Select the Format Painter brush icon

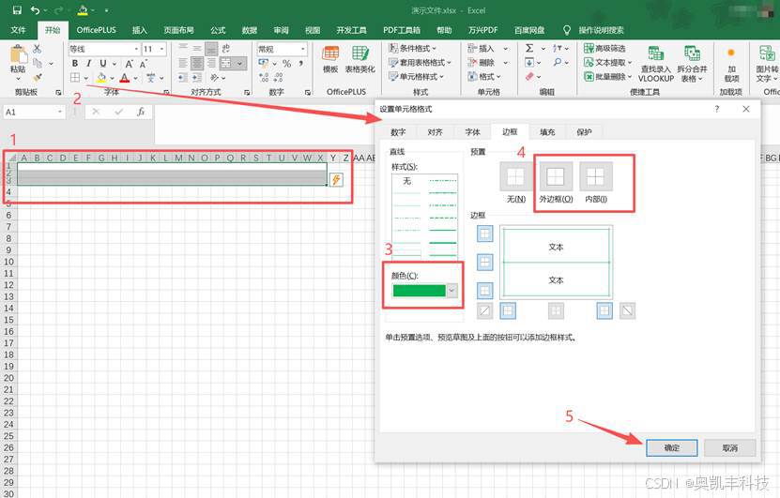tap(38, 78)
